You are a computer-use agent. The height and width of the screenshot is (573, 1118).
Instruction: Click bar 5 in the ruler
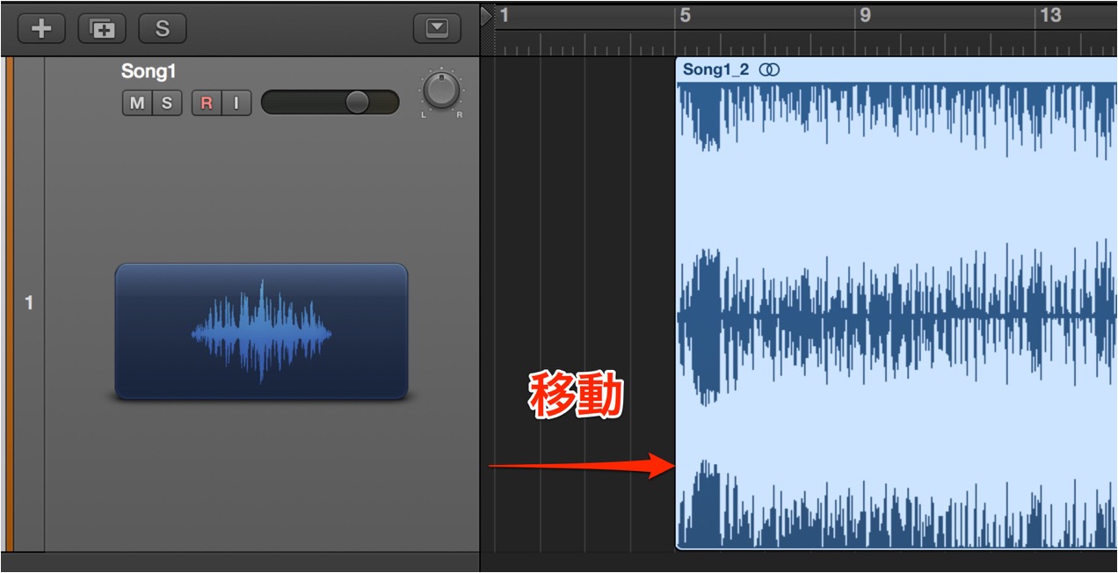pyautogui.click(x=686, y=15)
